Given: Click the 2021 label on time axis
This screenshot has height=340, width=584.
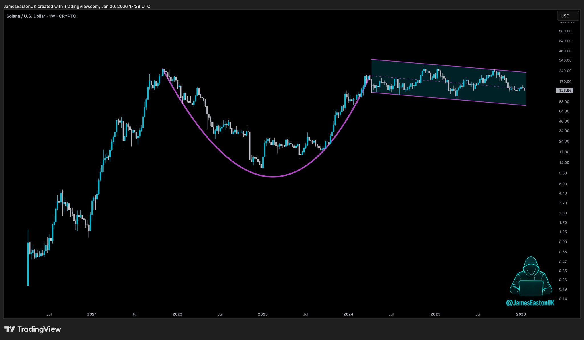Looking at the screenshot, I should (92, 314).
